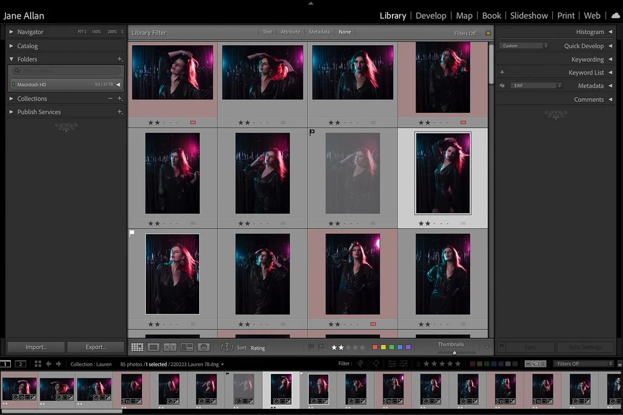Reverse sort direction with the A-Z icon

tap(227, 348)
